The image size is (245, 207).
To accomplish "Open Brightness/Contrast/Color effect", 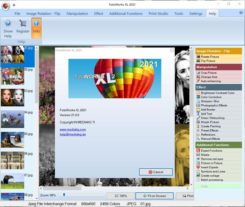I will (x=217, y=93).
